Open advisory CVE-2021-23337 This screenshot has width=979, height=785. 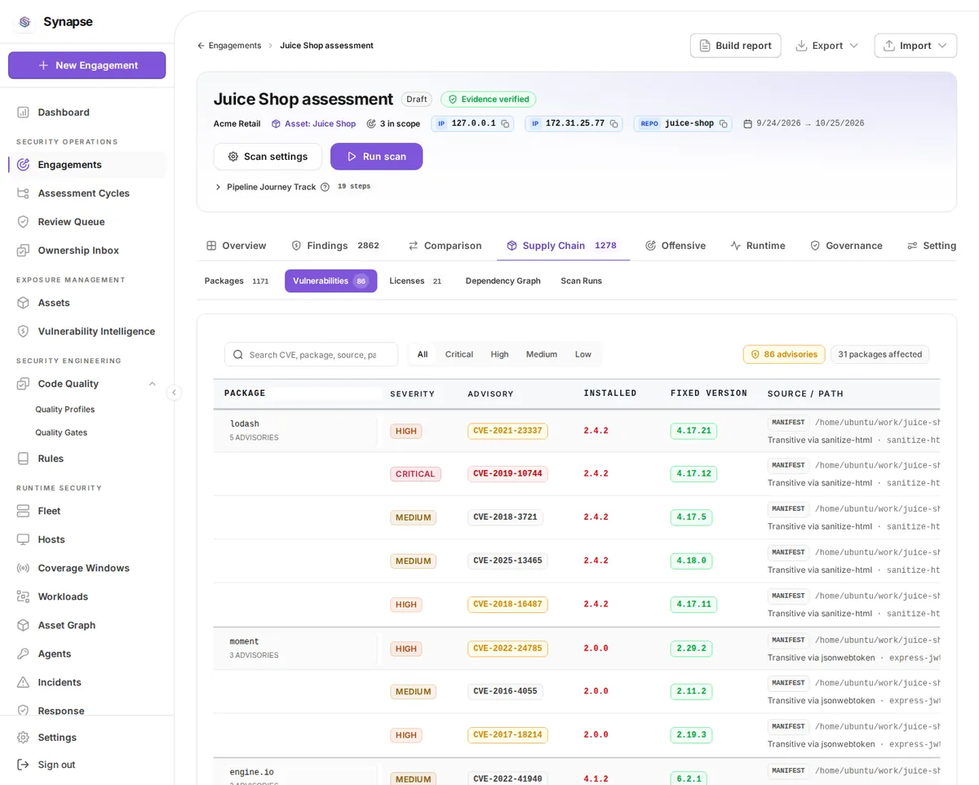(x=507, y=431)
